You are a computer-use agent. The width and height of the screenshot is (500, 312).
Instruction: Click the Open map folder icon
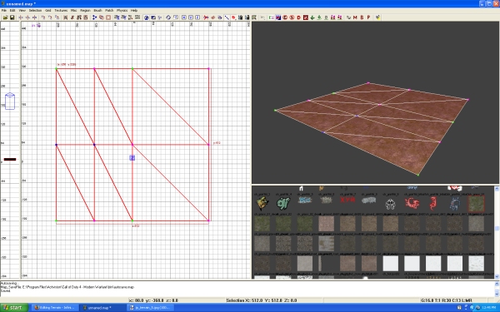(6, 17)
